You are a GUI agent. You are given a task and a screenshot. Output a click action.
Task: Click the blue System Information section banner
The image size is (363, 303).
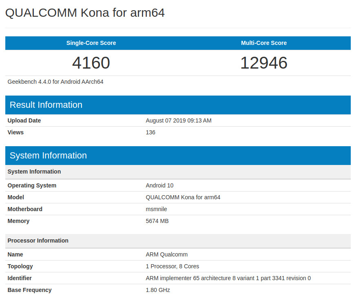tap(48, 156)
